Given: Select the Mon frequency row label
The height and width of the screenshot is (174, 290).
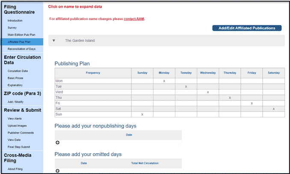Looking at the screenshot, I should pyautogui.click(x=59, y=81).
